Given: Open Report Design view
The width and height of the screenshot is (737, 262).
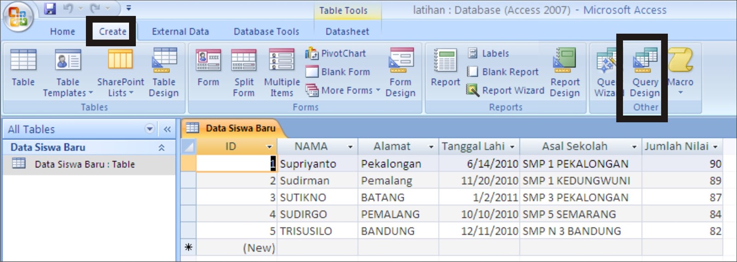Looking at the screenshot, I should (565, 73).
